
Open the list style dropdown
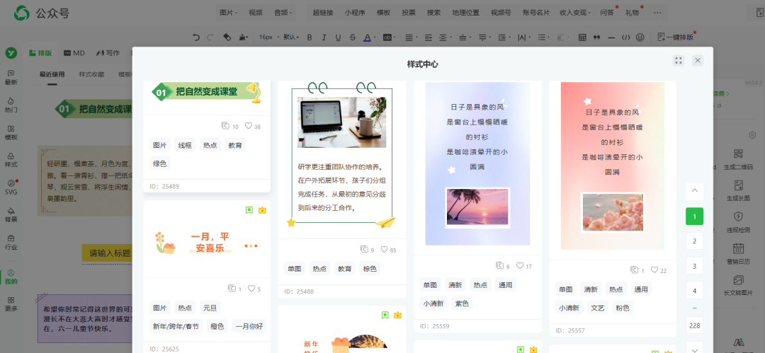543,37
